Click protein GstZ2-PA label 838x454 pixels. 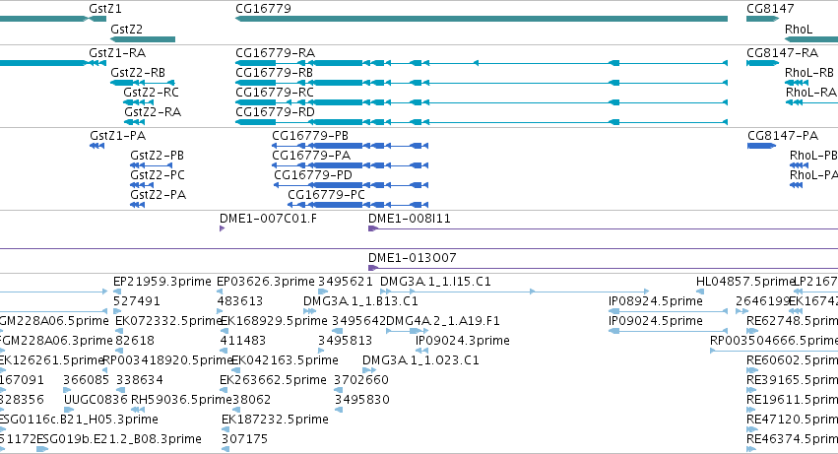tap(159, 195)
